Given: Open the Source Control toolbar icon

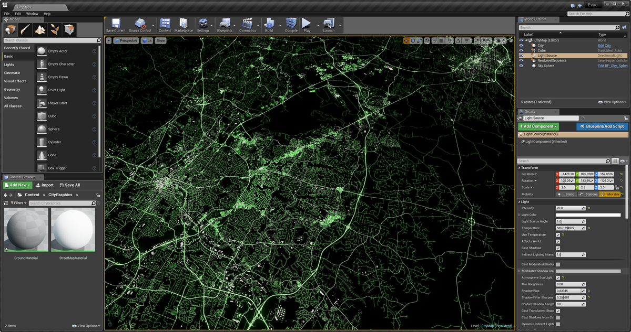Looking at the screenshot, I should [x=140, y=24].
